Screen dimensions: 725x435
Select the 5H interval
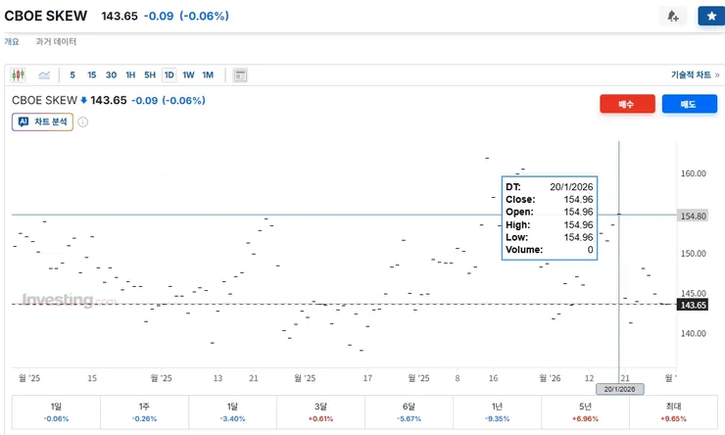point(150,74)
